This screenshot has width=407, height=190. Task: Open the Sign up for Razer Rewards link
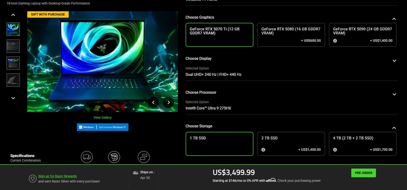click(x=57, y=176)
